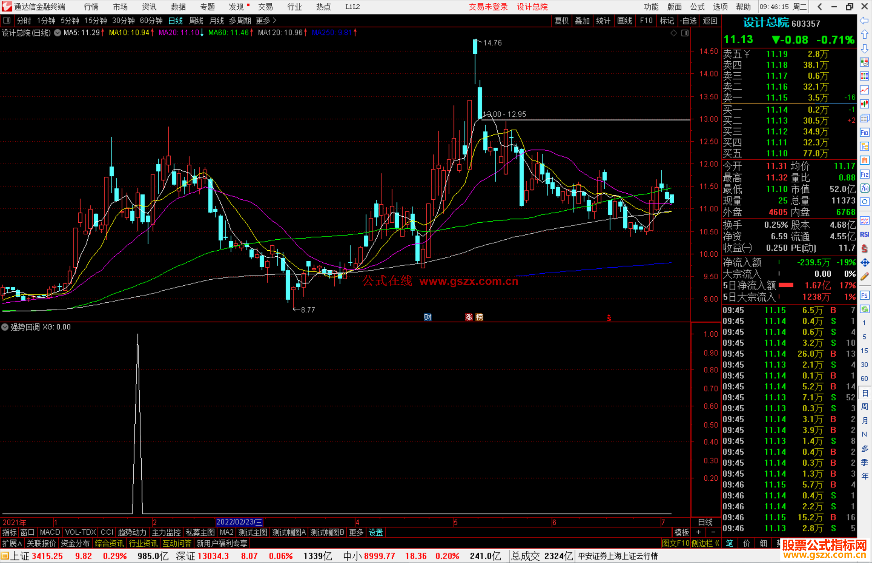Click the circle O sidebar icon

[864, 202]
